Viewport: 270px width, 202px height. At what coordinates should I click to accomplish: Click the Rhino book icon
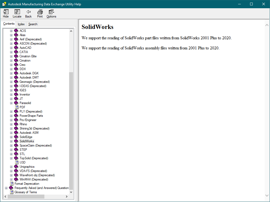click(x=16, y=124)
